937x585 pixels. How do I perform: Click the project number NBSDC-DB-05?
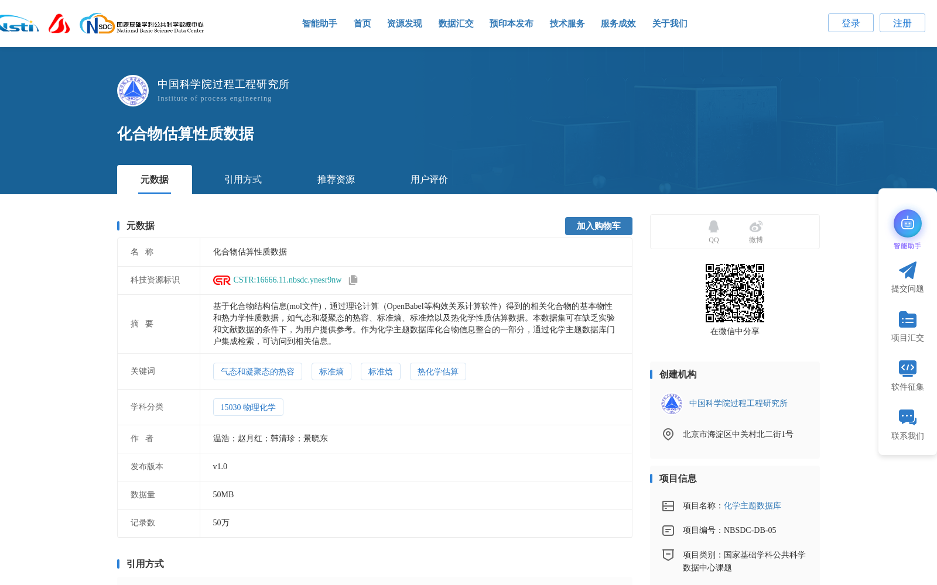coord(750,531)
